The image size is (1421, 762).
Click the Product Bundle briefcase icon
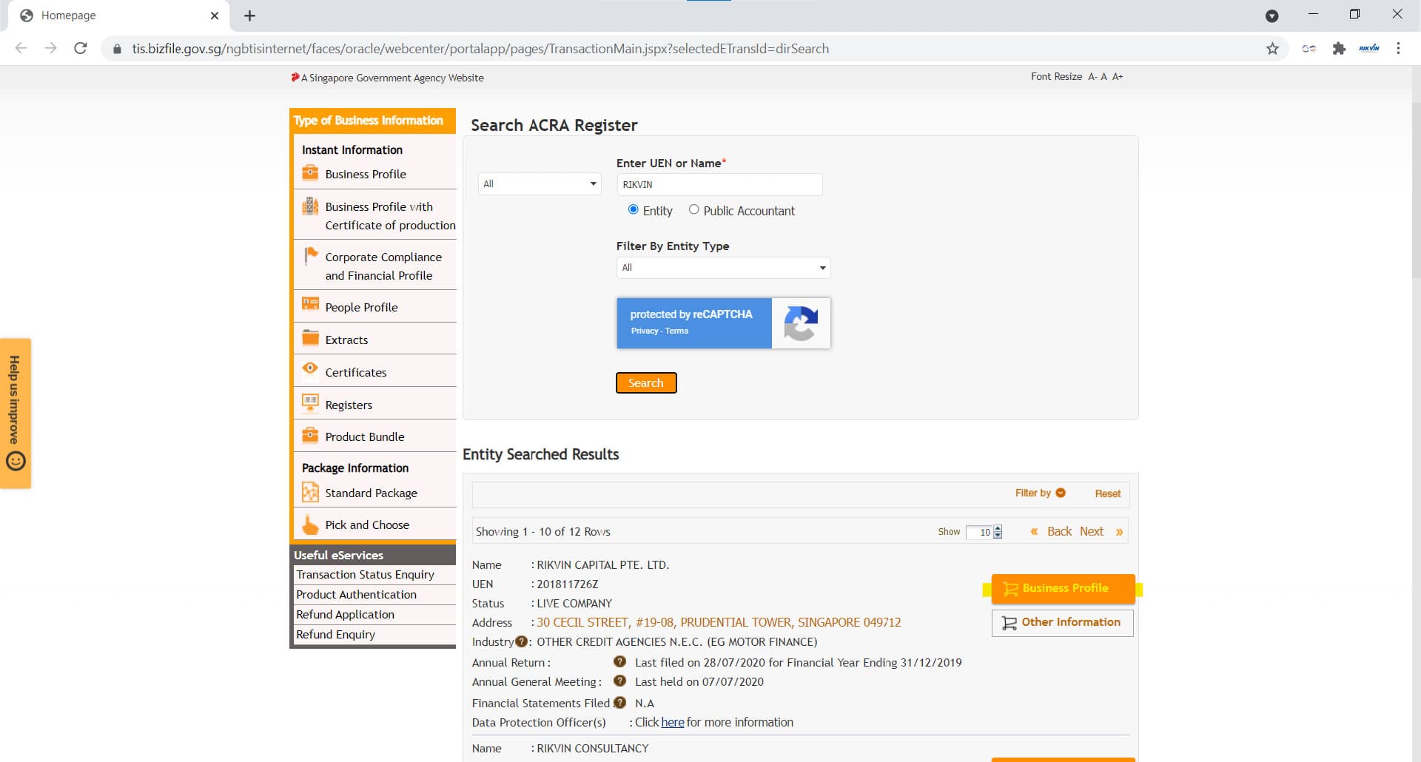click(x=310, y=435)
